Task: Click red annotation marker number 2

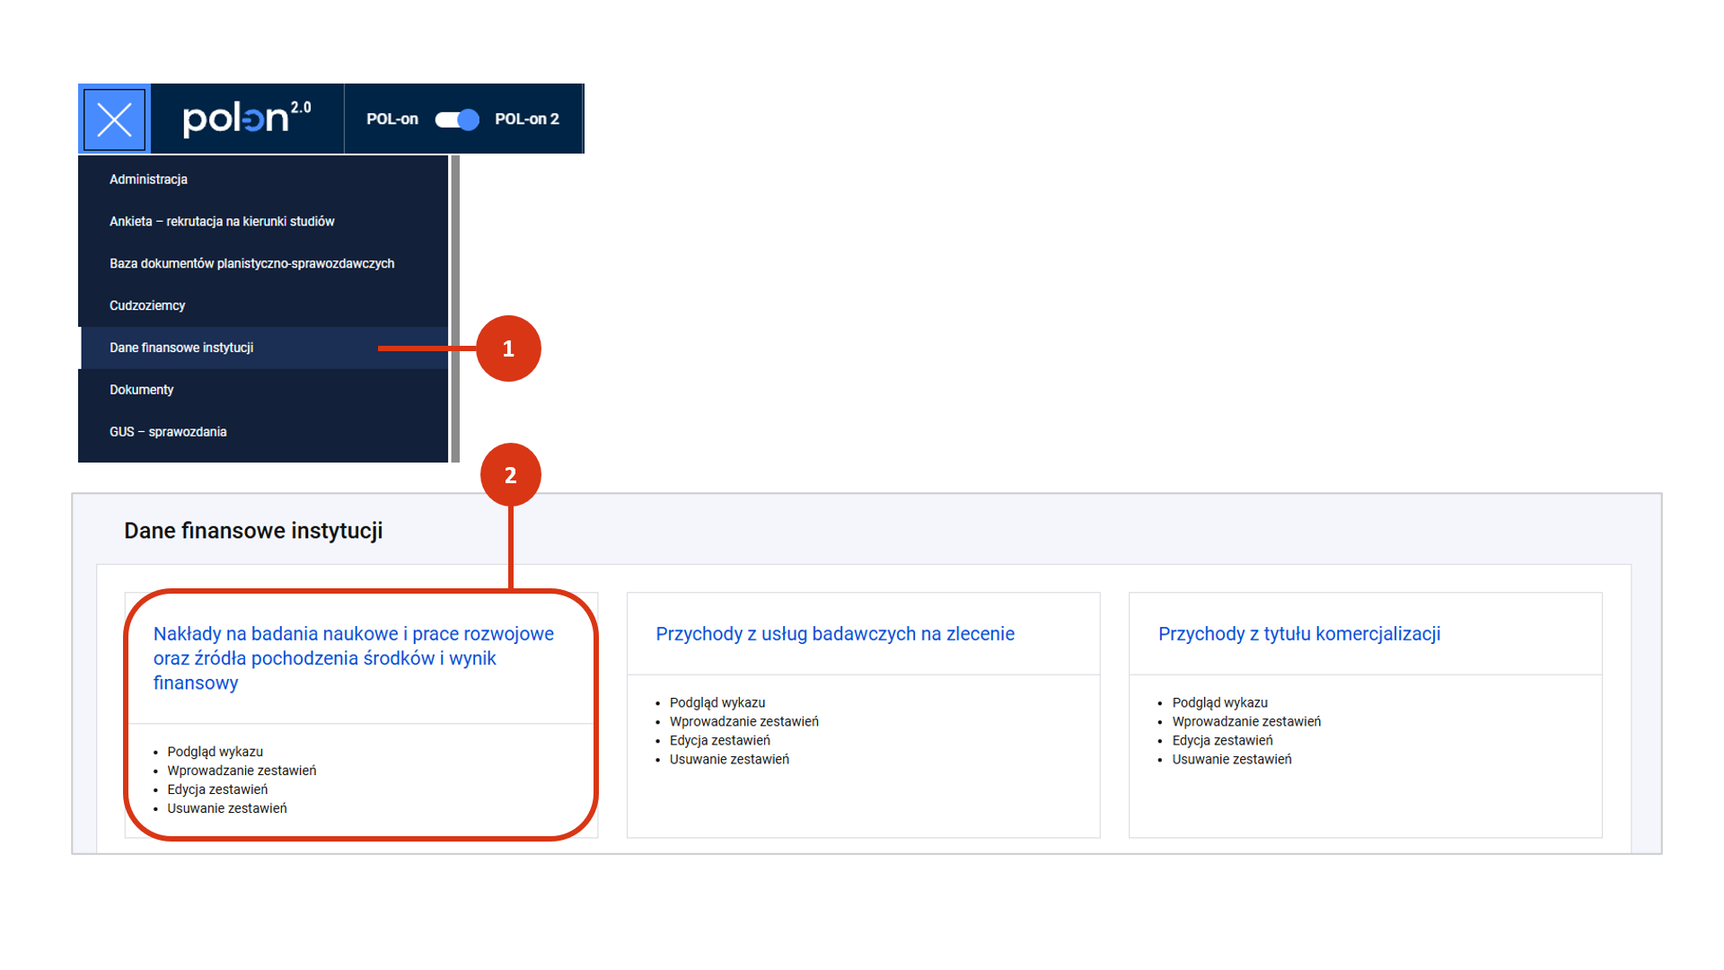Action: click(510, 475)
